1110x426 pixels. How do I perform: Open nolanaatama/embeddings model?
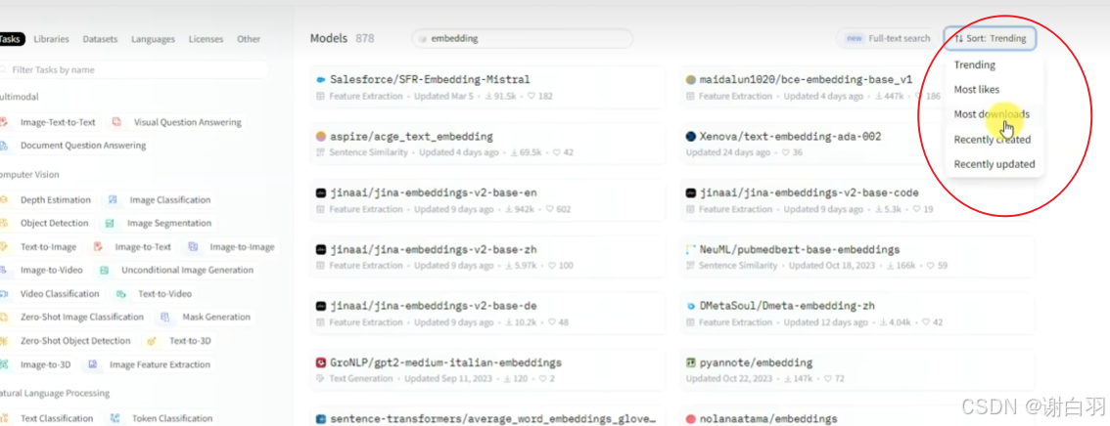tap(857, 417)
